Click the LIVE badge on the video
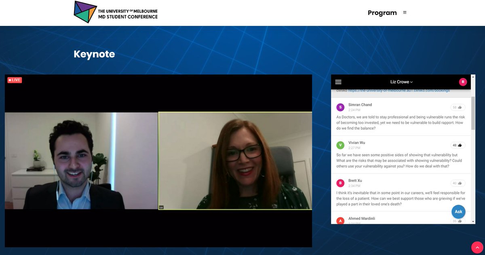The height and width of the screenshot is (255, 485). pos(15,80)
